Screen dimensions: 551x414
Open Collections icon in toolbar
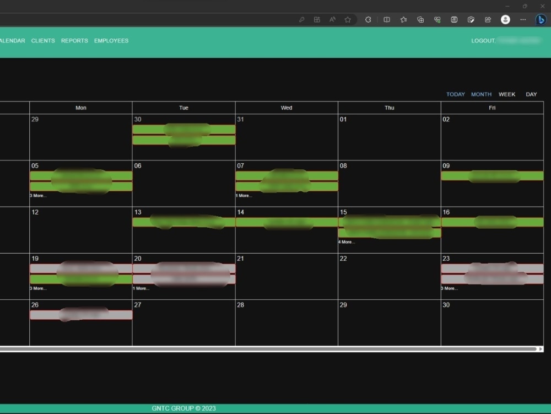coord(420,20)
